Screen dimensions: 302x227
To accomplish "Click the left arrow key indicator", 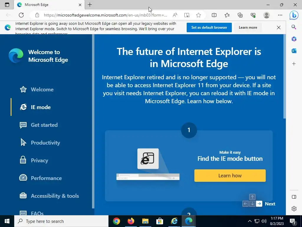I will [x=245, y=204].
